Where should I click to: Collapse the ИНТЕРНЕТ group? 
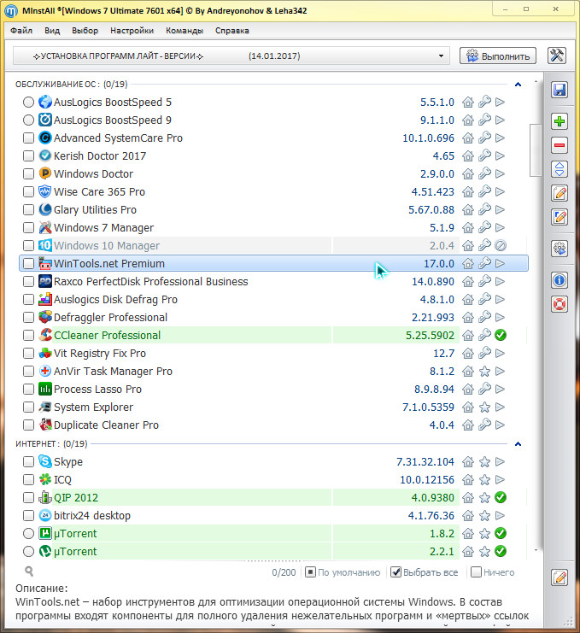[x=518, y=444]
